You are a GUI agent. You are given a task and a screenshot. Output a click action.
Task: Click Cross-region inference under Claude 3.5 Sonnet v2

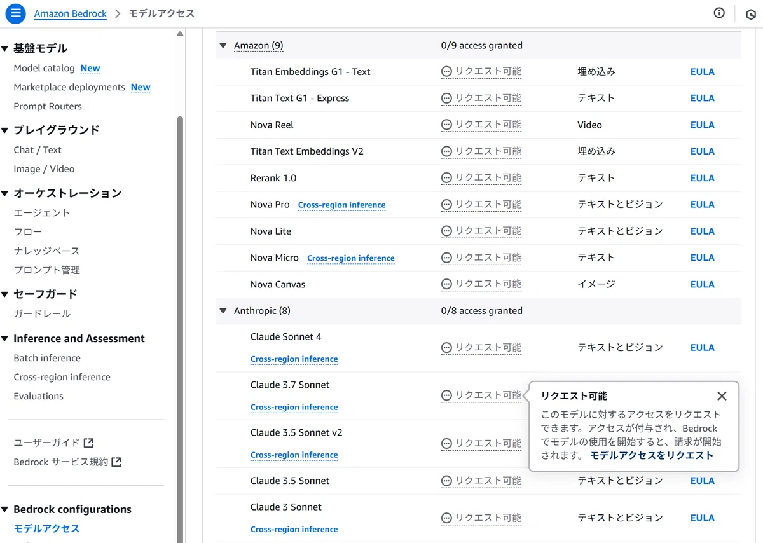pyautogui.click(x=294, y=455)
